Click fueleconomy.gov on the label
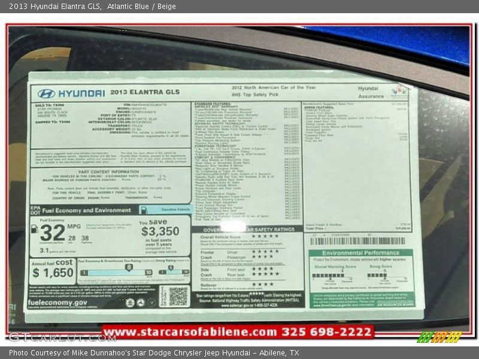The height and width of the screenshot is (359, 479). (x=57, y=303)
